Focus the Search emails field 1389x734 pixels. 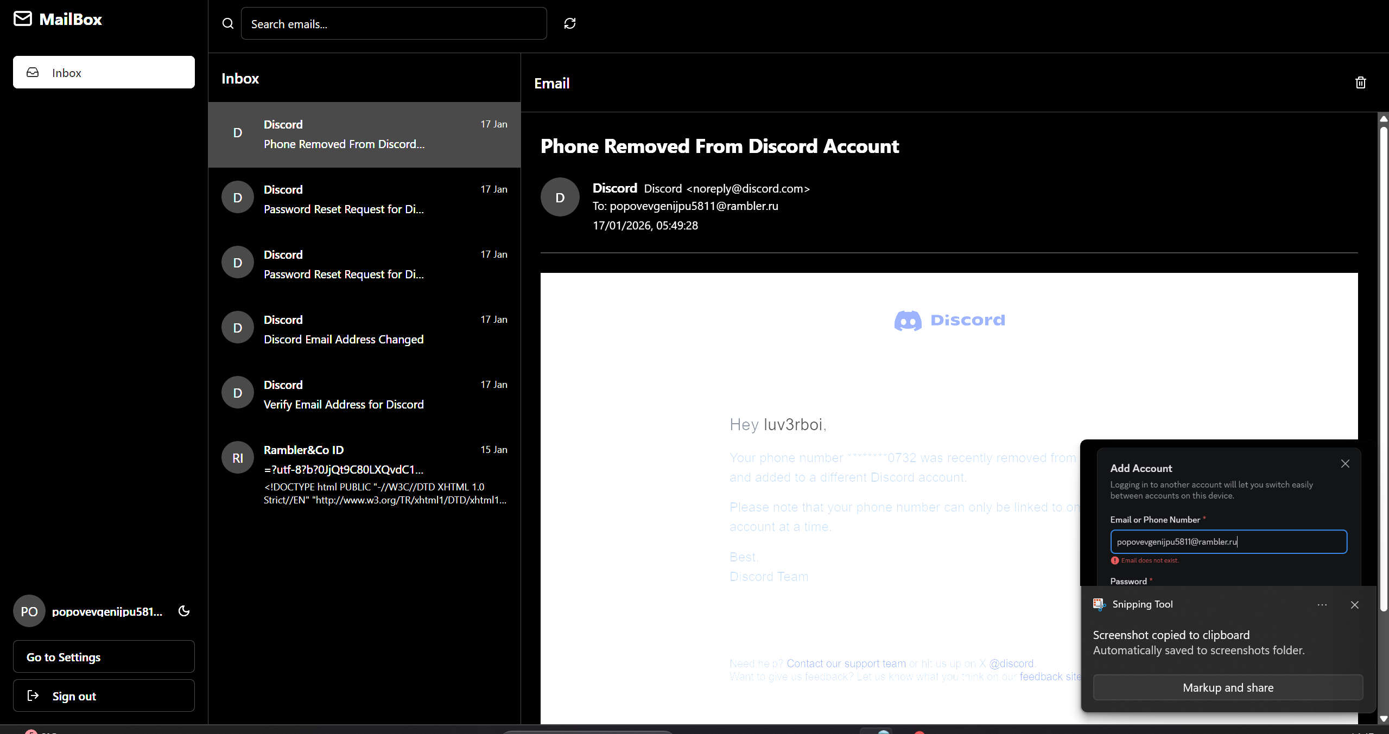pyautogui.click(x=394, y=23)
